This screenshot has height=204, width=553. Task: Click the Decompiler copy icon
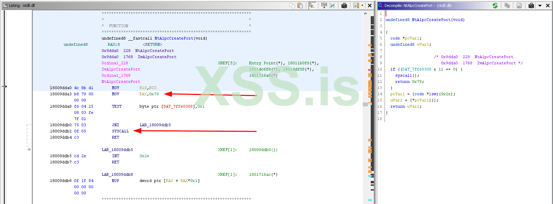pyautogui.click(x=507, y=5)
